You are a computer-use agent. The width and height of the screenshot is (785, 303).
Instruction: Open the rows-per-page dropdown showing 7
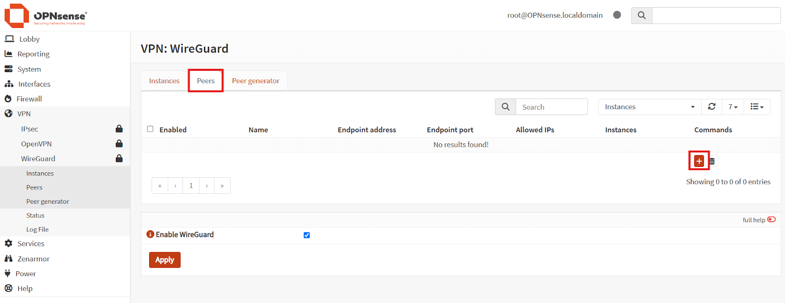(x=733, y=107)
